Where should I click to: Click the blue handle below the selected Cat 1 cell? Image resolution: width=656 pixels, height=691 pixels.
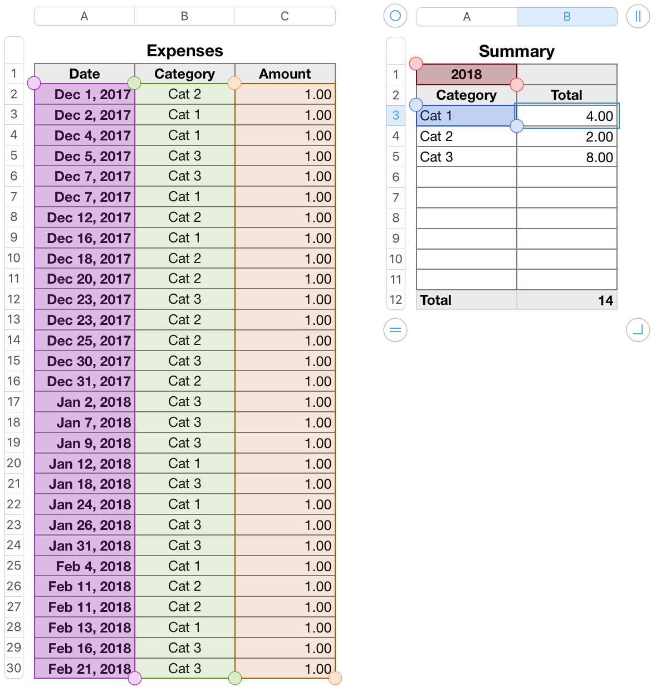click(517, 126)
